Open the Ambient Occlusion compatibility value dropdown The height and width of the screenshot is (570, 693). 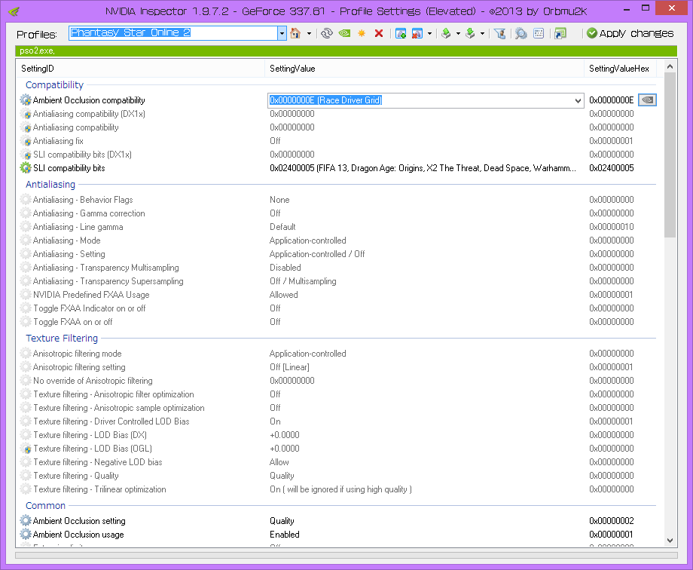[x=578, y=100]
